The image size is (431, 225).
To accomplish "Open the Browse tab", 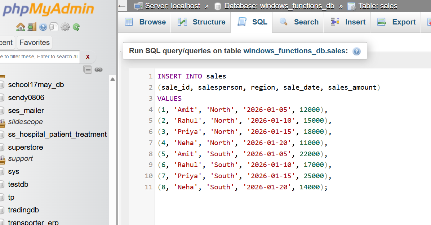I will click(145, 22).
